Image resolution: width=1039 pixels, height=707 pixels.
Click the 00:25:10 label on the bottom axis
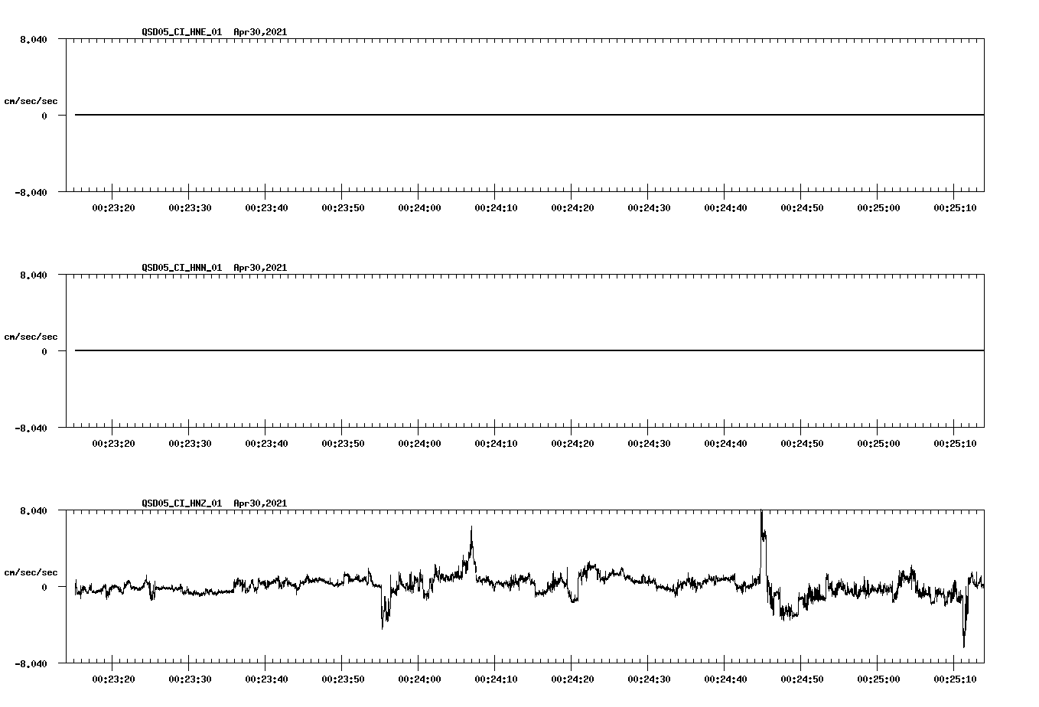pos(955,677)
